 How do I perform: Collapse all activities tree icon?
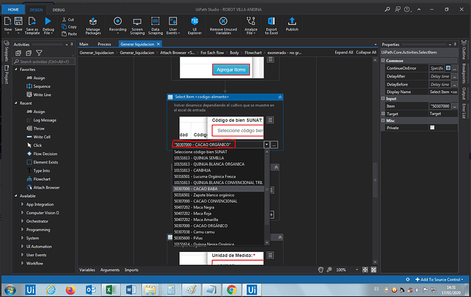coord(29,53)
